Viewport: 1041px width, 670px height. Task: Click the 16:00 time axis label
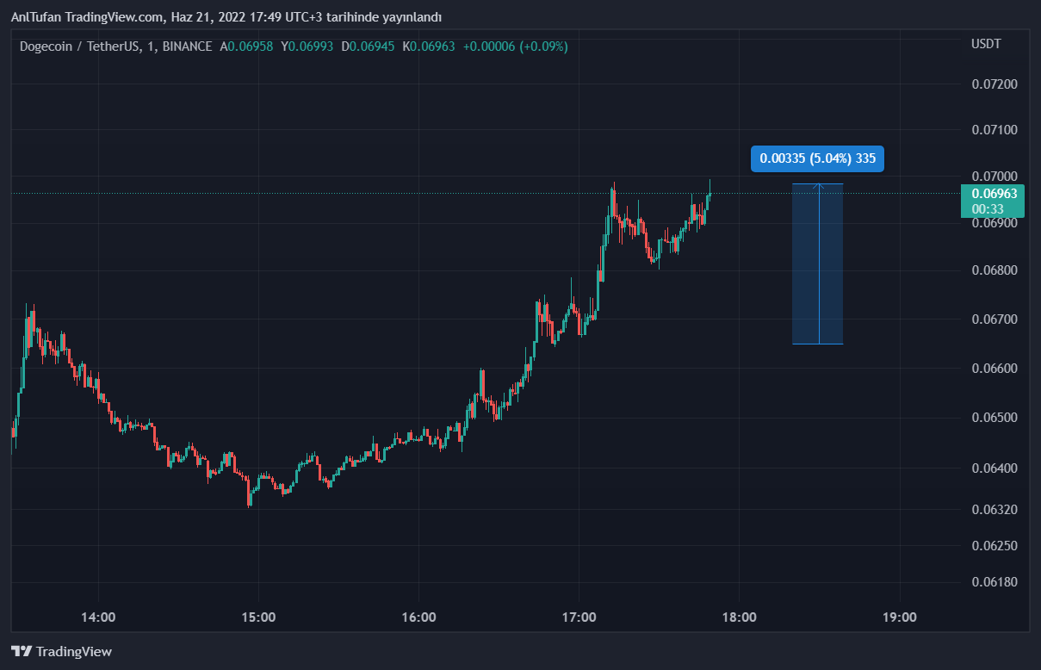coord(418,617)
